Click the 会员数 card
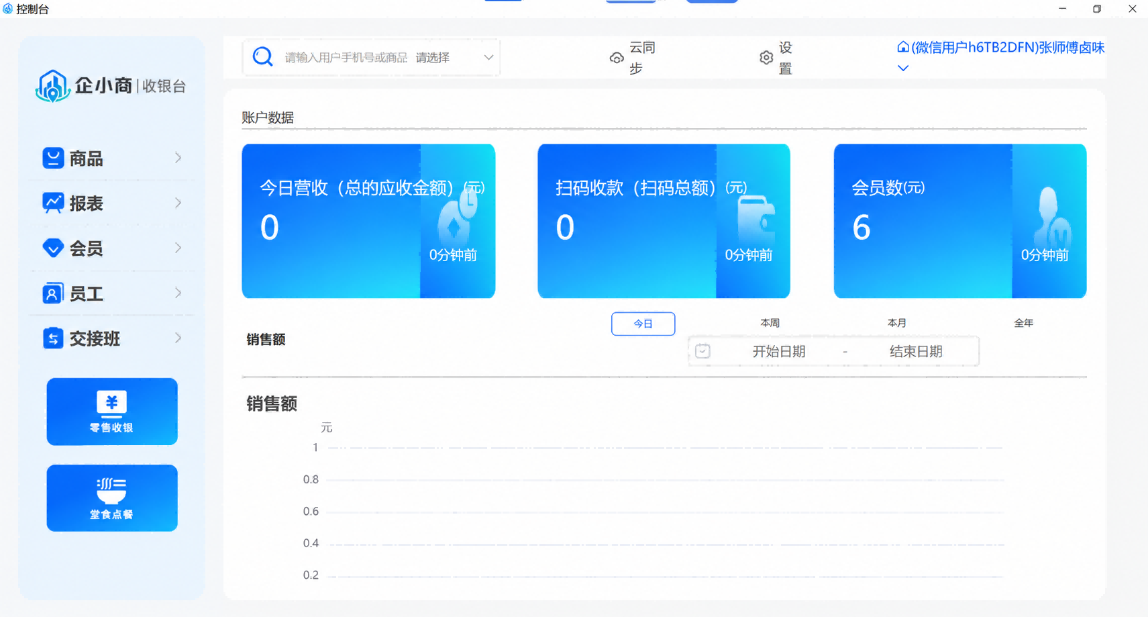This screenshot has height=617, width=1148. point(960,221)
